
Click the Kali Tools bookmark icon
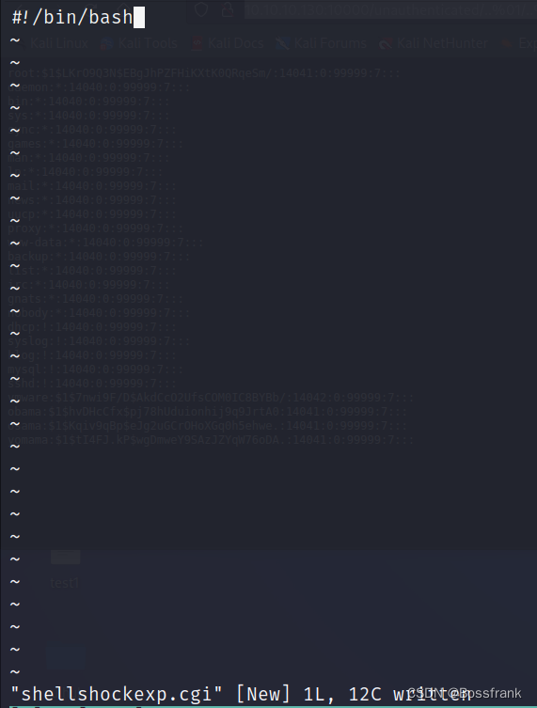[x=106, y=43]
